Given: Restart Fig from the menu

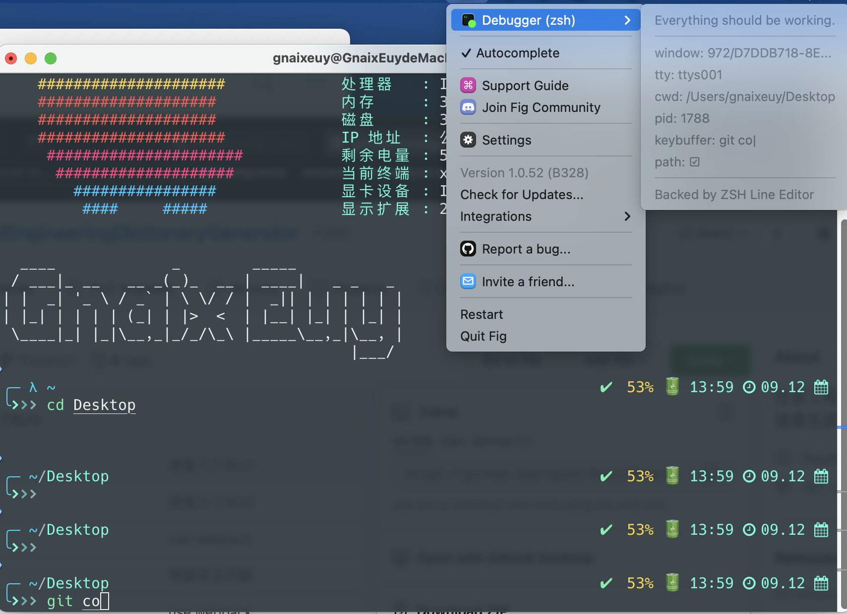Looking at the screenshot, I should (x=482, y=314).
